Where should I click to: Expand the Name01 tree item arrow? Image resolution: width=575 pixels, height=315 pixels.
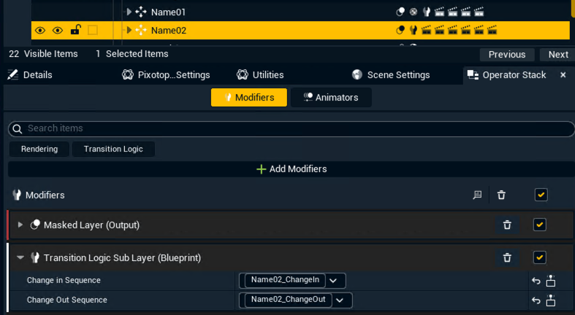pyautogui.click(x=129, y=12)
